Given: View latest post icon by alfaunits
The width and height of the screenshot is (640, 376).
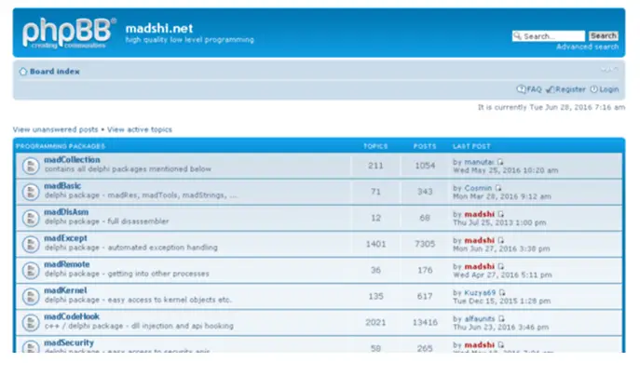Looking at the screenshot, I should pos(501,318).
